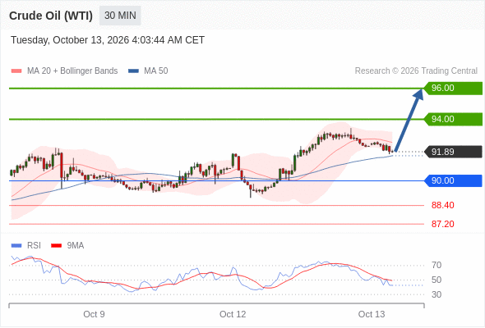Click the 90.00 blue pivot label

[x=453, y=180]
